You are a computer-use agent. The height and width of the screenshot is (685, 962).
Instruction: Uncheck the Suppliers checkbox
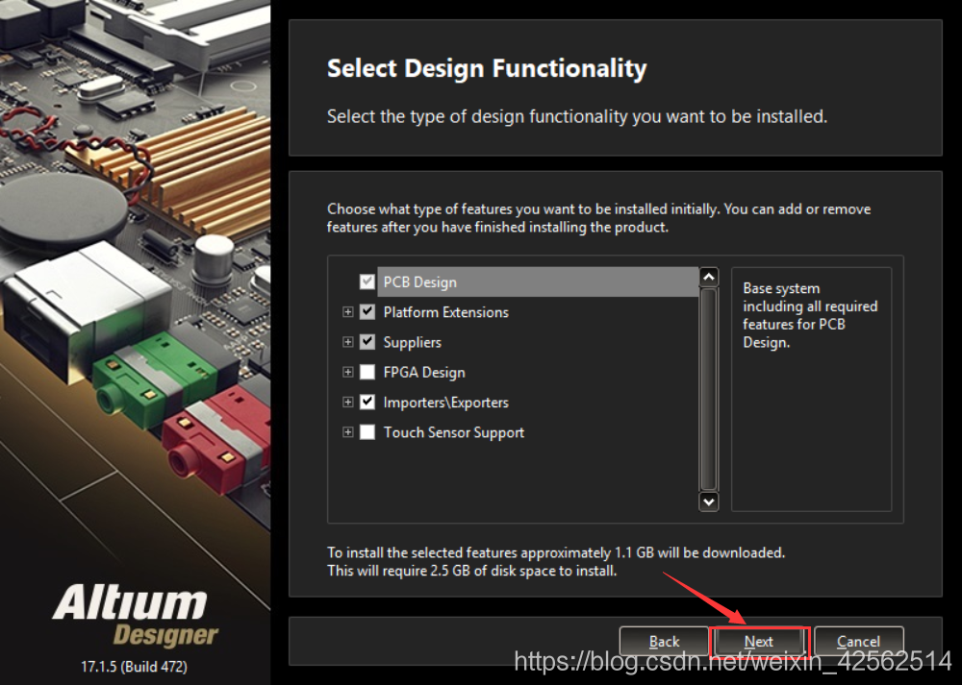point(367,342)
